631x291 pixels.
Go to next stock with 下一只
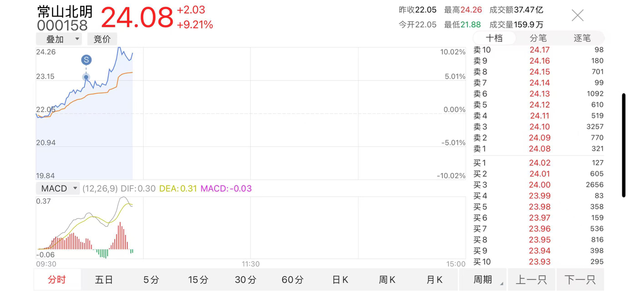[580, 280]
